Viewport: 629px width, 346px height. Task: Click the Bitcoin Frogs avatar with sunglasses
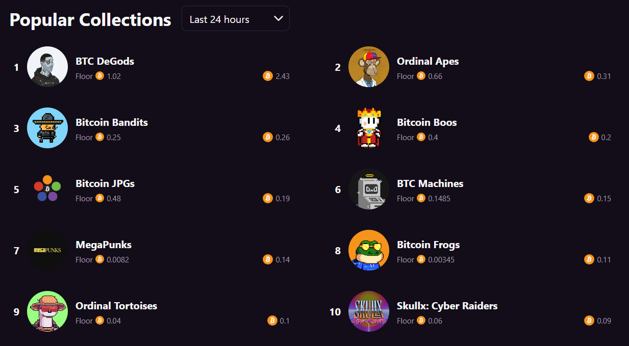(x=369, y=250)
